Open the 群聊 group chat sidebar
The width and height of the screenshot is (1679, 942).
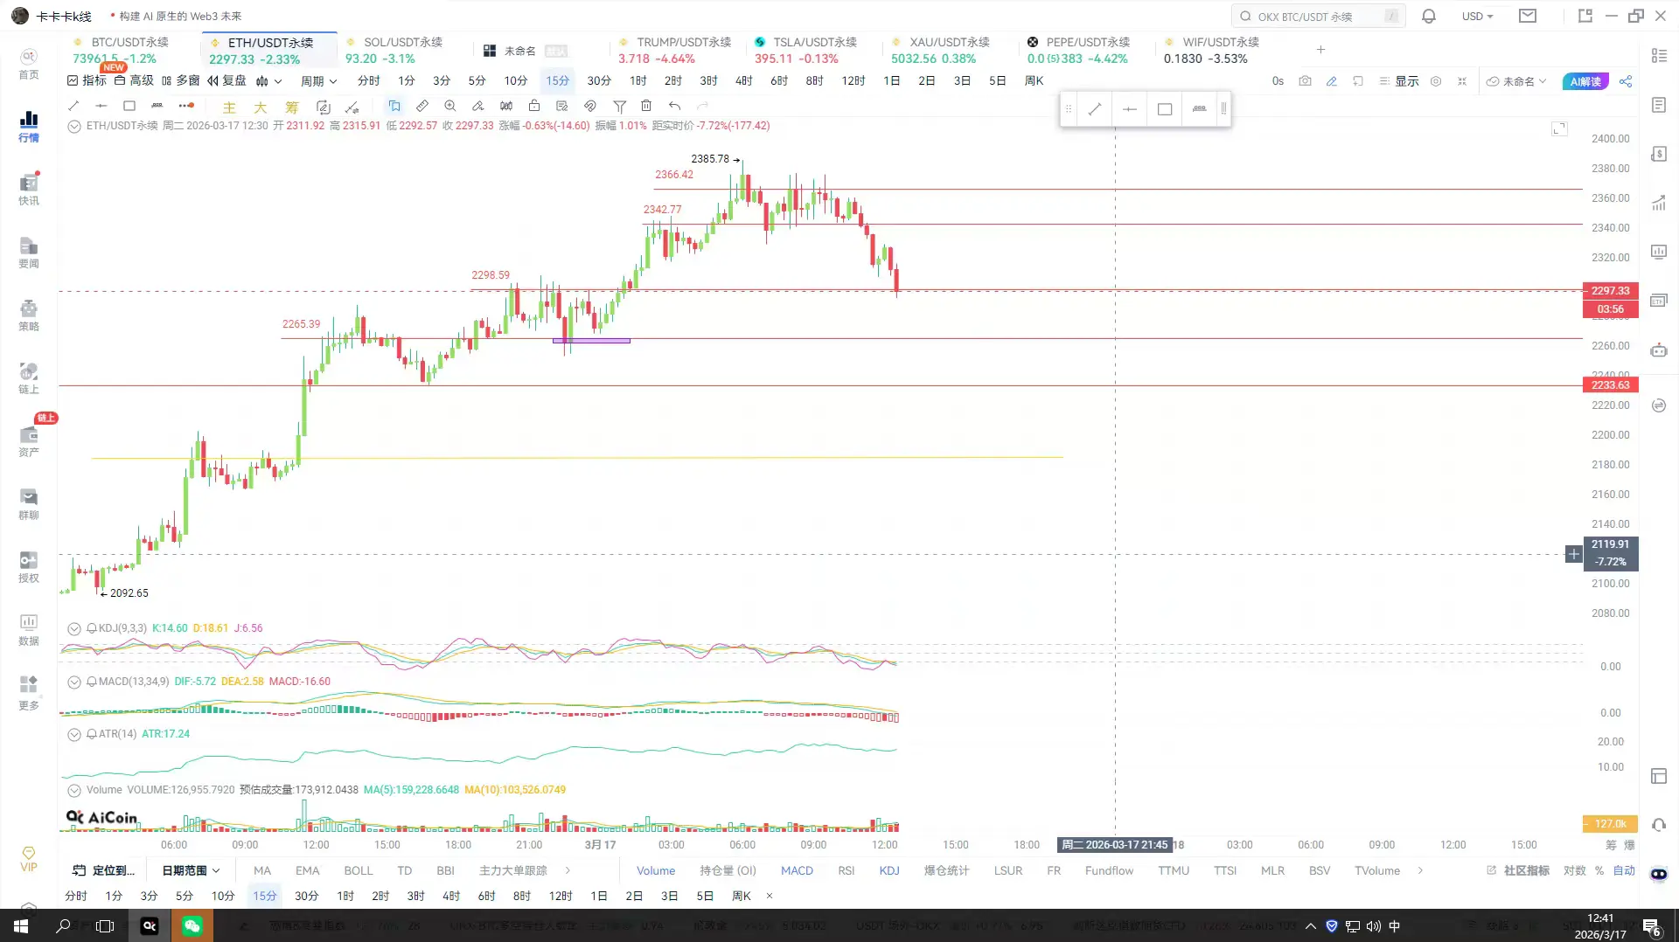pos(29,503)
